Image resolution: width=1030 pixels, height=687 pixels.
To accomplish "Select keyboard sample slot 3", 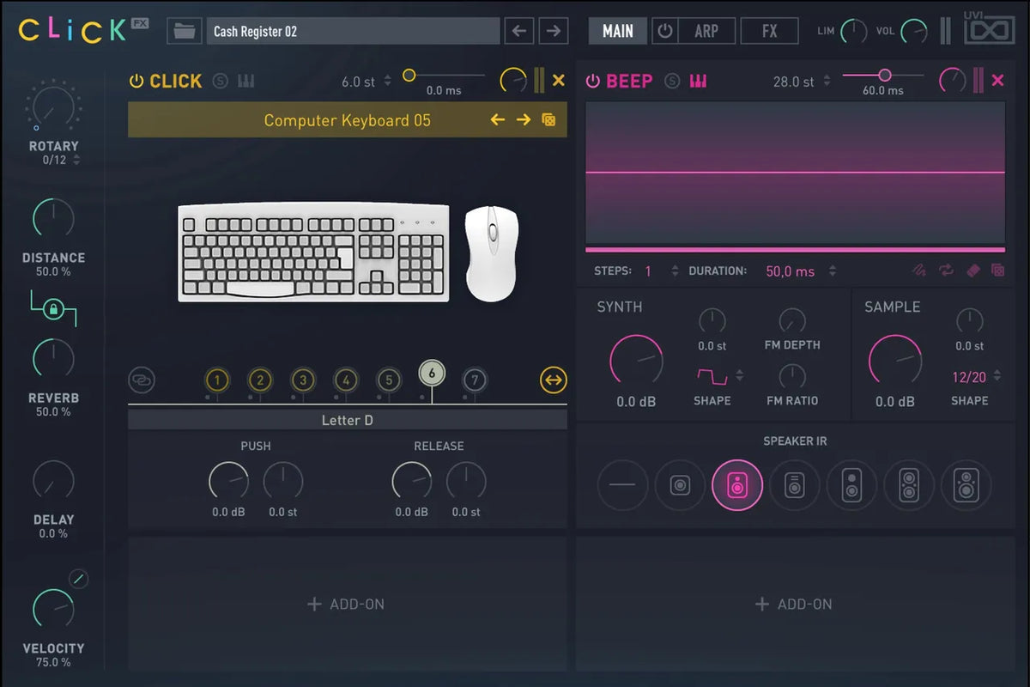I will click(303, 380).
